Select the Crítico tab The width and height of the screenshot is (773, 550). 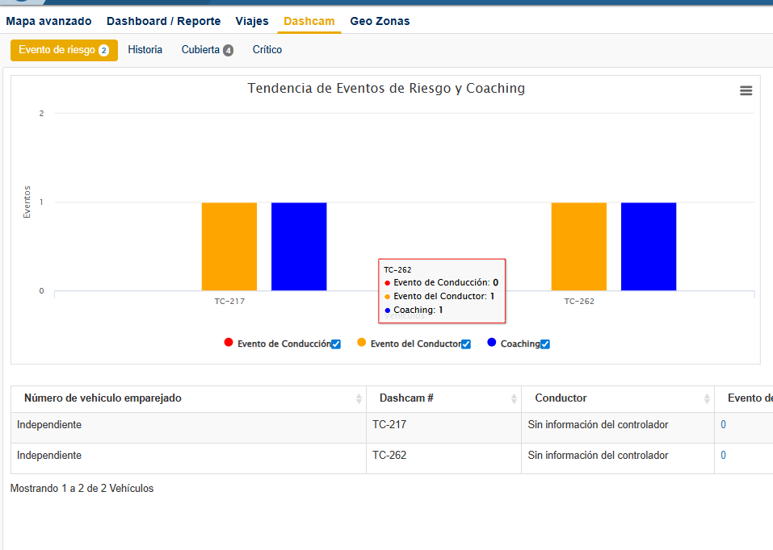point(267,50)
